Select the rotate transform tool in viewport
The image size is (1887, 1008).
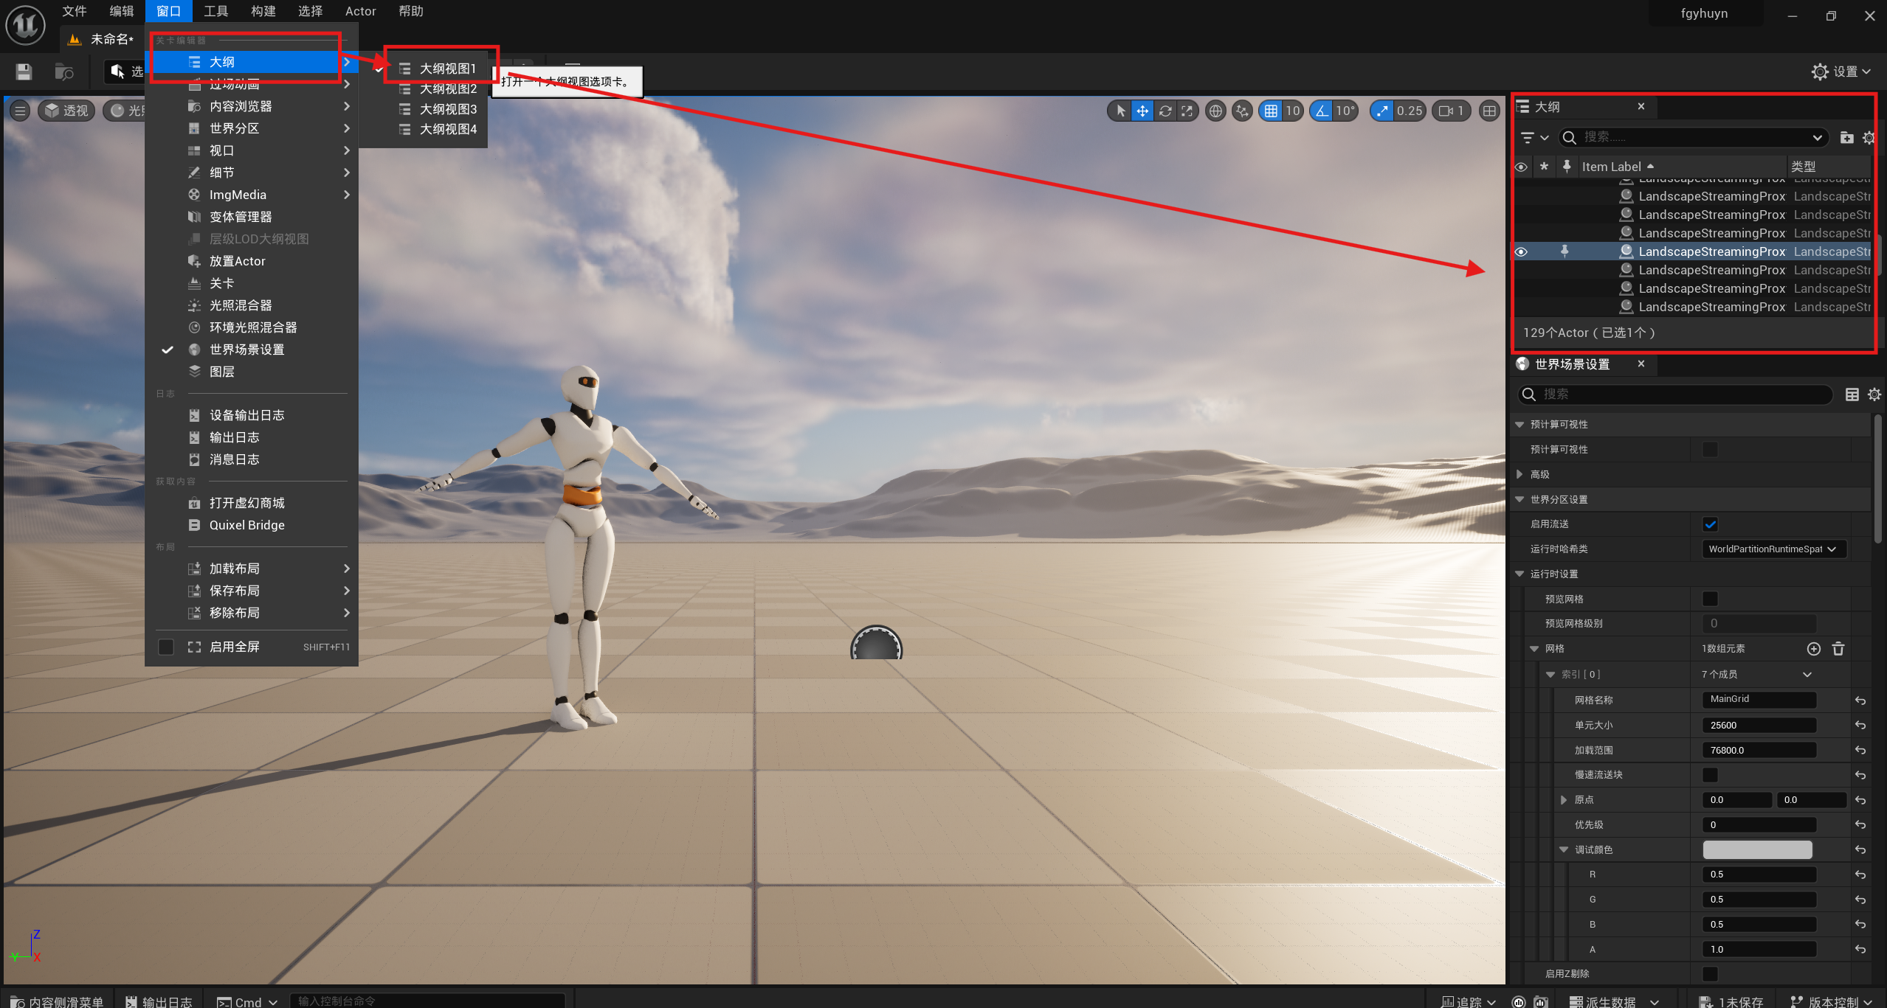pos(1165,111)
